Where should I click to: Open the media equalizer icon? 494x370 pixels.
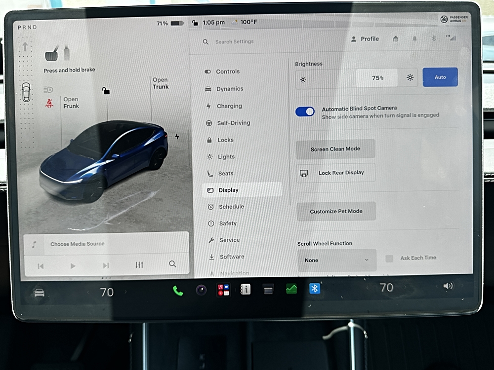pyautogui.click(x=139, y=265)
